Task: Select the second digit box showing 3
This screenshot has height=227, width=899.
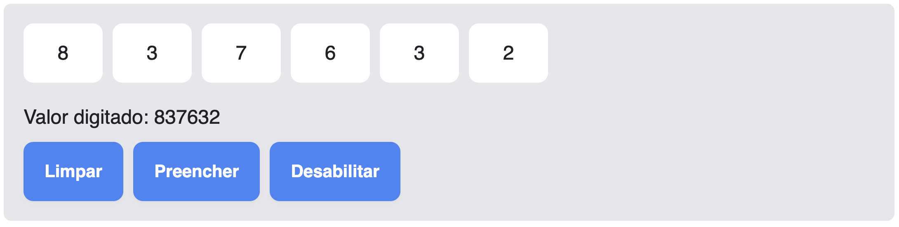Action: pos(152,53)
